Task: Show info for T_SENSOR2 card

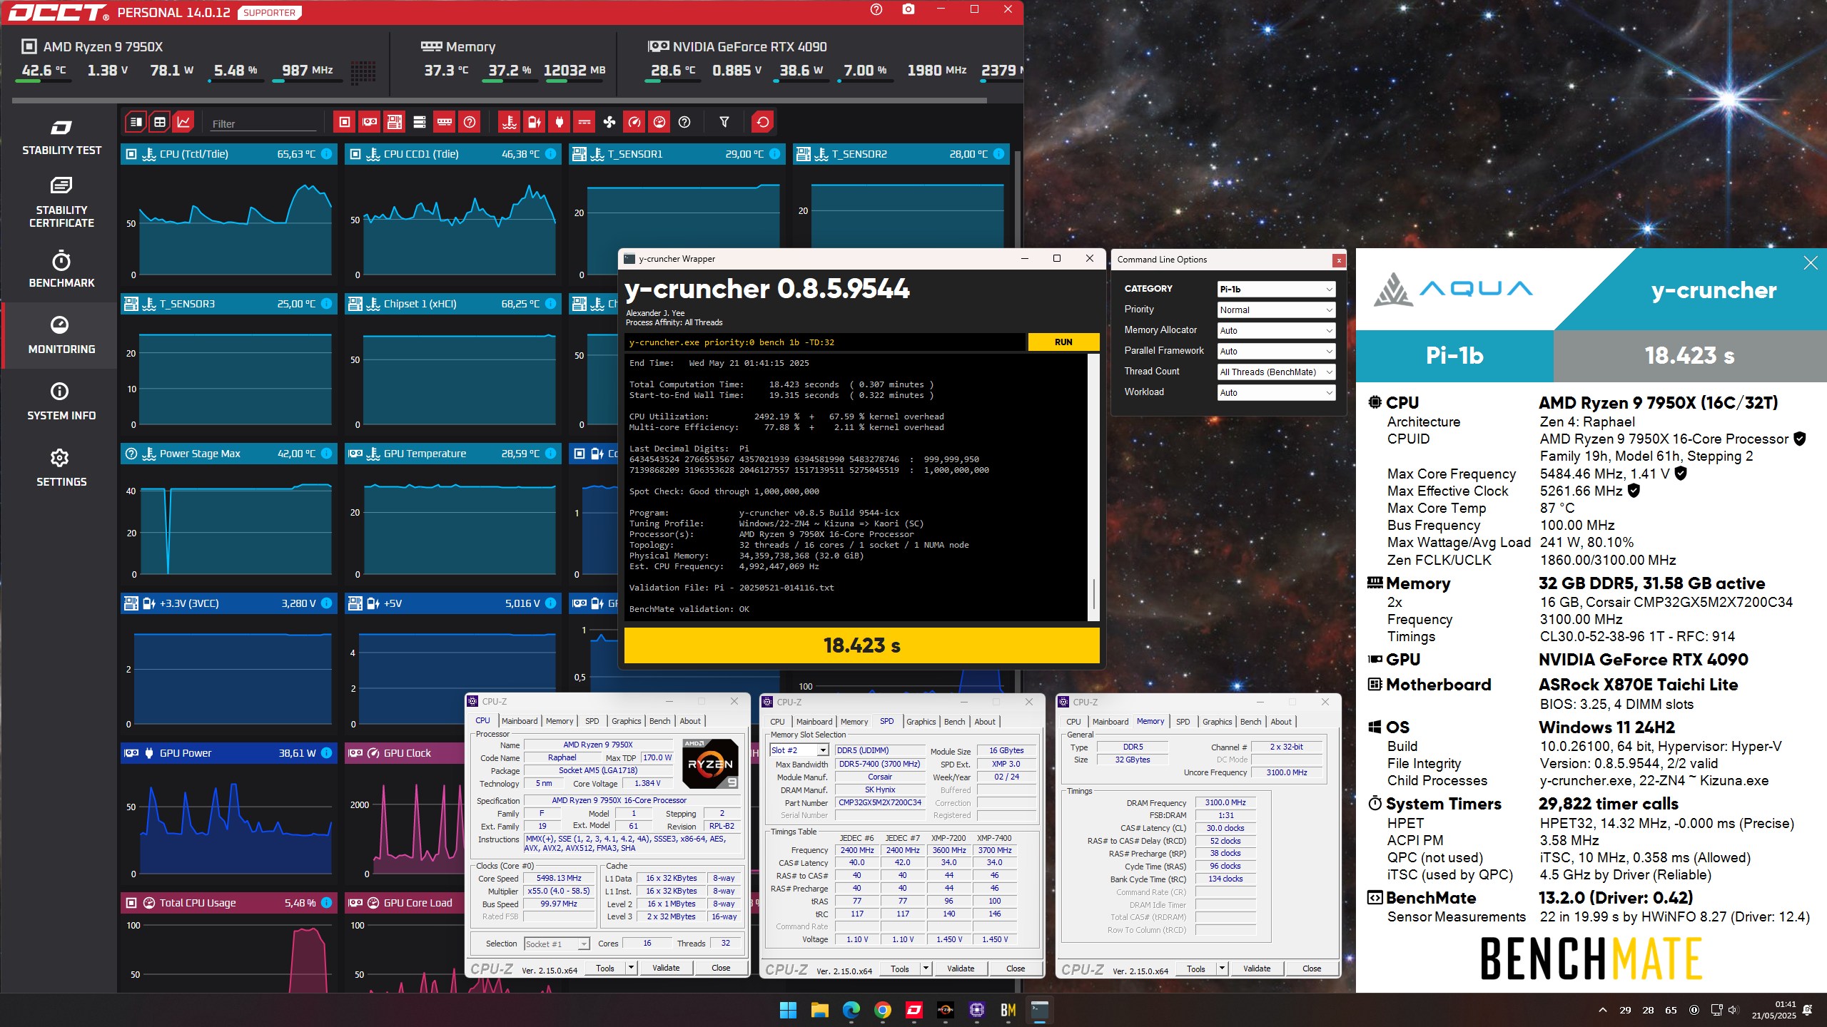Action: 998,154
